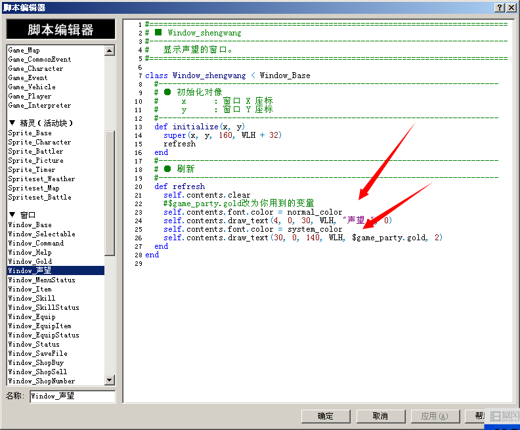Image resolution: width=520 pixels, height=430 pixels.
Task: Select Sprite_Character script
Action: [x=39, y=142]
